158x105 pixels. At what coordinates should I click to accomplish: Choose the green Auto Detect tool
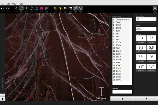[x=26, y=8]
